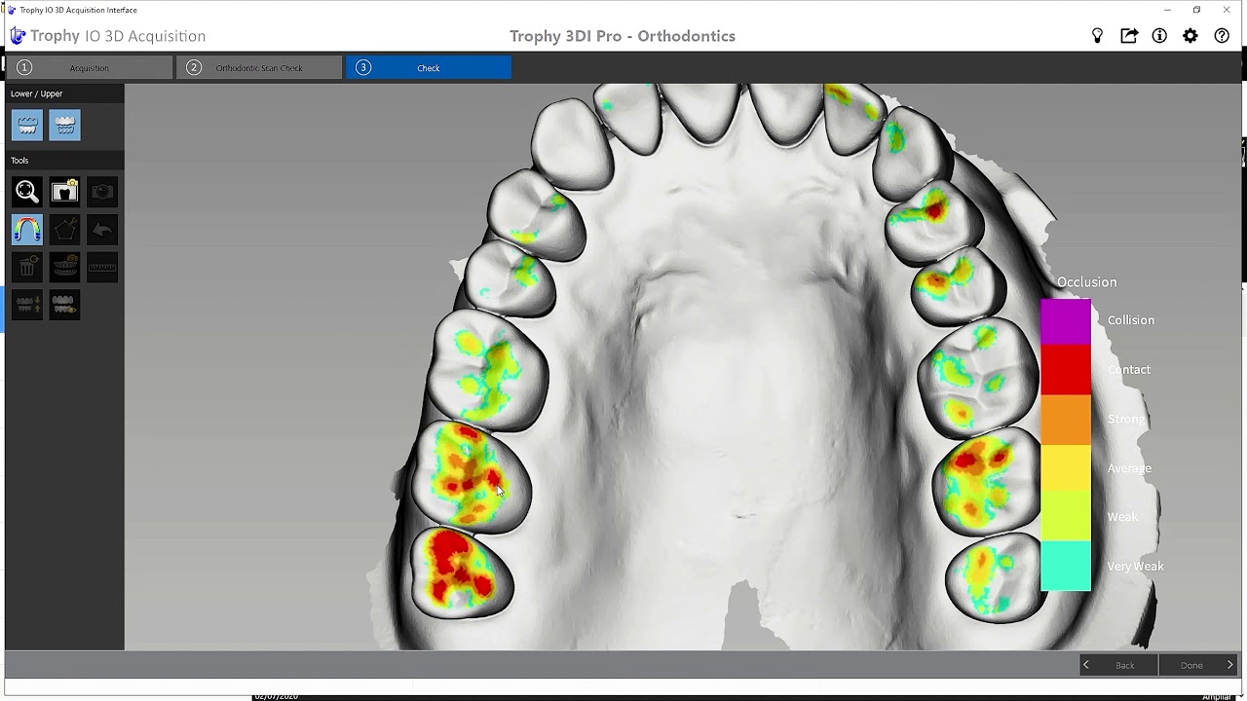Open the help question mark icon

1222,36
